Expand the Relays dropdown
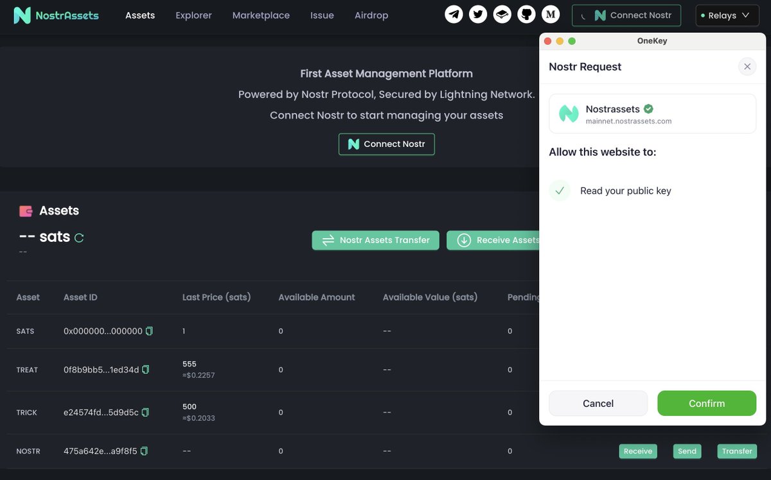This screenshot has width=771, height=480. pos(727,15)
